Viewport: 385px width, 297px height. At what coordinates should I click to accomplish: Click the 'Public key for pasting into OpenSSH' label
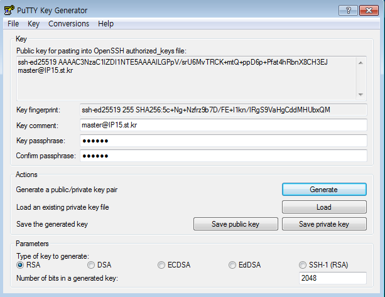101,51
